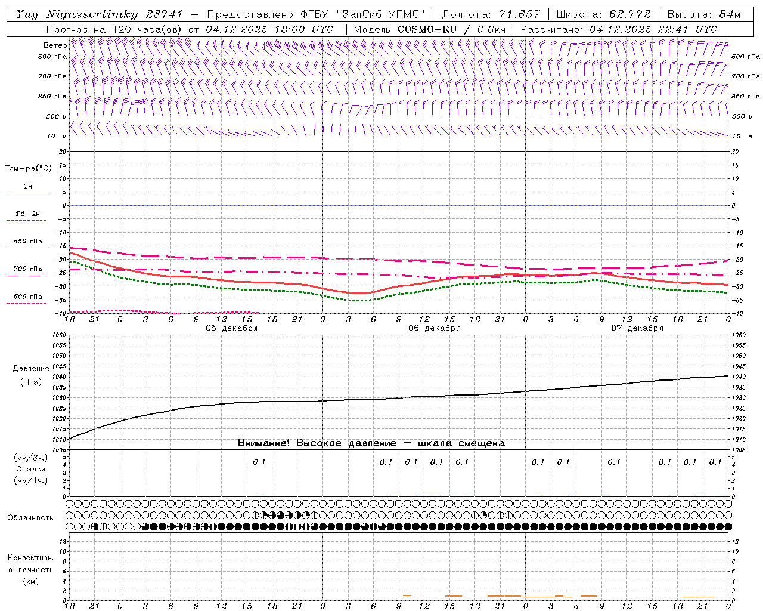Click 'Внимание! Высокое давление — шкала смещена' warning
This screenshot has height=611, width=763.
pos(371,443)
